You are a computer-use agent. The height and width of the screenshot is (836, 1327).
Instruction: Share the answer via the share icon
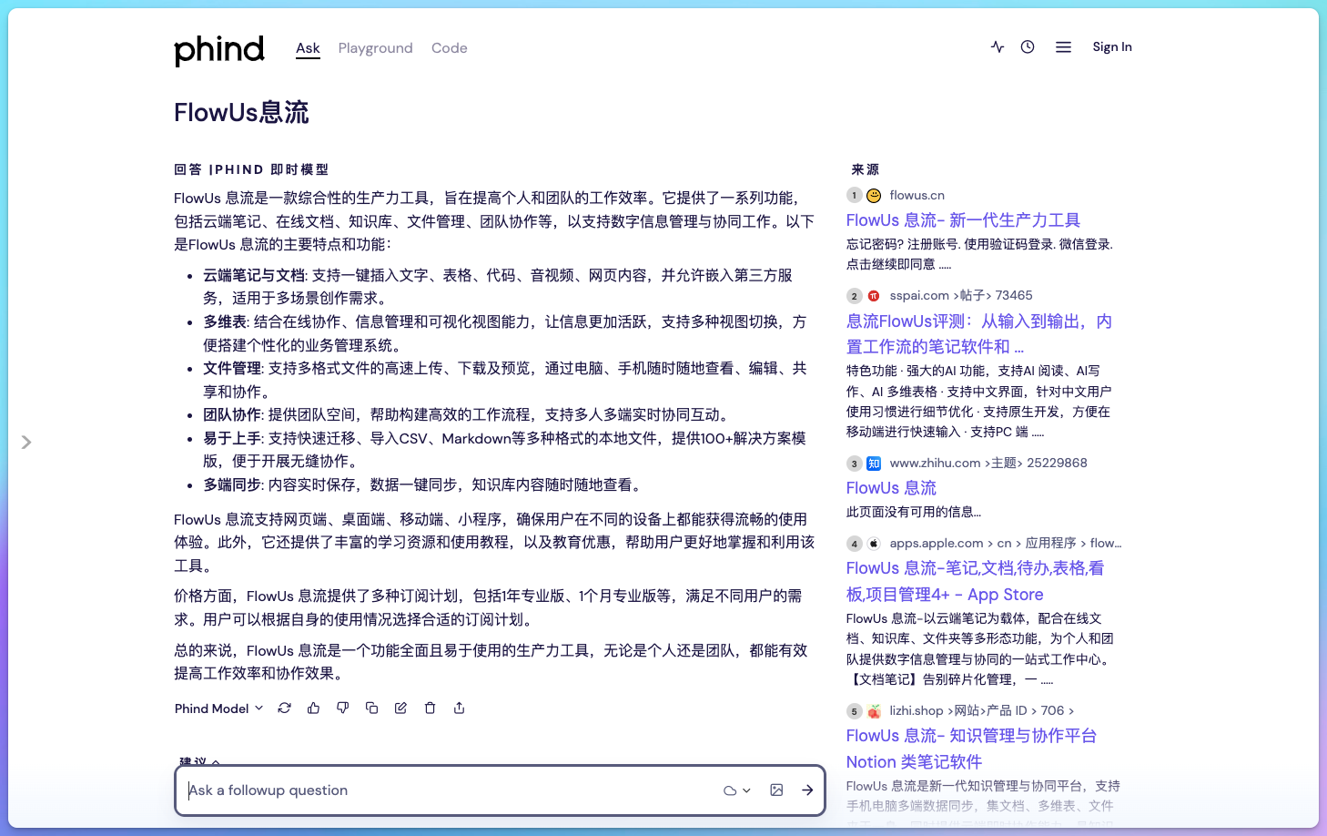click(459, 709)
